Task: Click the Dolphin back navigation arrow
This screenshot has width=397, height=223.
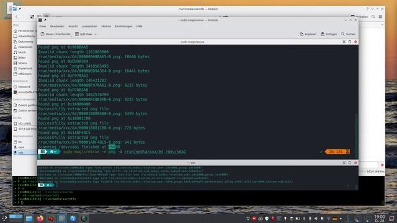Action: pos(17,17)
